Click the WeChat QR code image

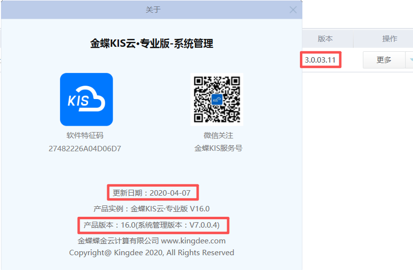pos(216,100)
